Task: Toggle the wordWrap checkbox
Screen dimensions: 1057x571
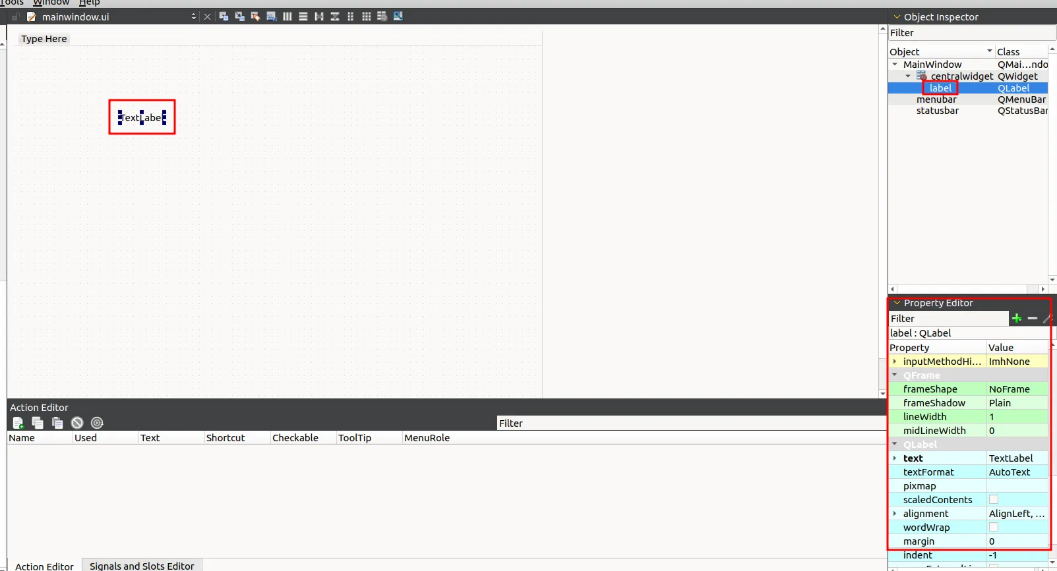Action: (994, 528)
